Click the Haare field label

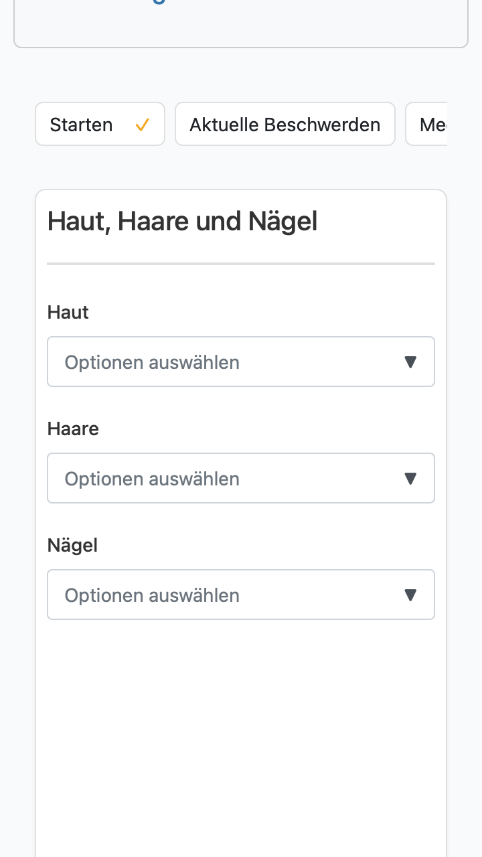tap(73, 428)
